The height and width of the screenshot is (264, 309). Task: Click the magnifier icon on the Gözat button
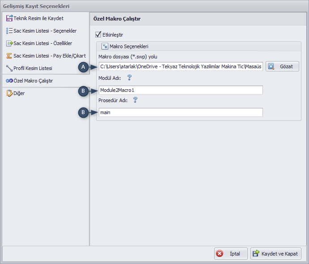click(271, 66)
